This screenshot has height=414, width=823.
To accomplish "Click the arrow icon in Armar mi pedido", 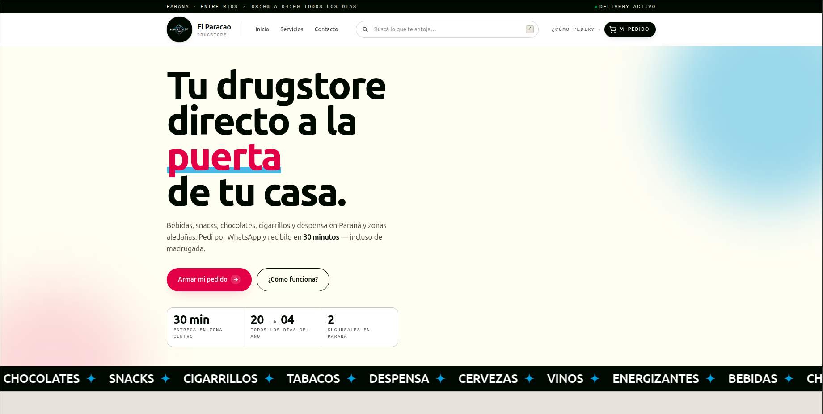I will [x=236, y=279].
